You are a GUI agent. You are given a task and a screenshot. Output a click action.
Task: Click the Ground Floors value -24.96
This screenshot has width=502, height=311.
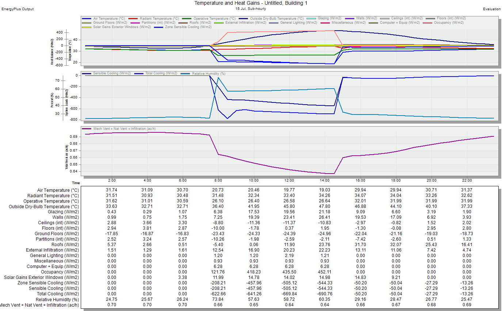pyautogui.click(x=325, y=234)
